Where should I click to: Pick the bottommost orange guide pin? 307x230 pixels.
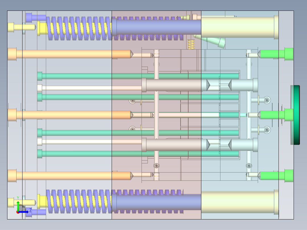[x=71, y=176]
